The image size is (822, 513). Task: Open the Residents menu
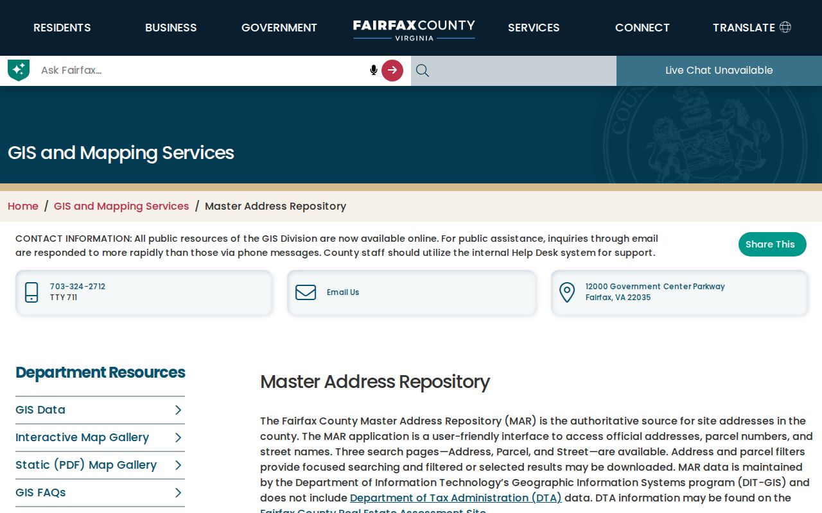click(x=62, y=28)
